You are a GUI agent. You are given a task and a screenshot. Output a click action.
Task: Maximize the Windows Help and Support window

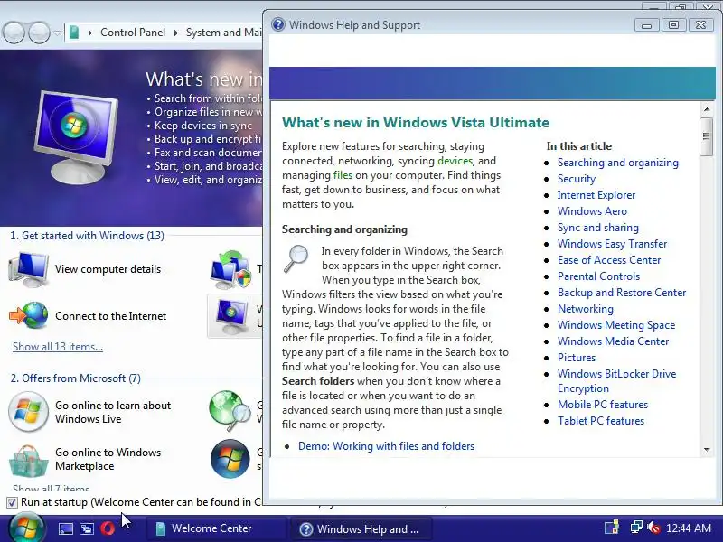point(673,25)
